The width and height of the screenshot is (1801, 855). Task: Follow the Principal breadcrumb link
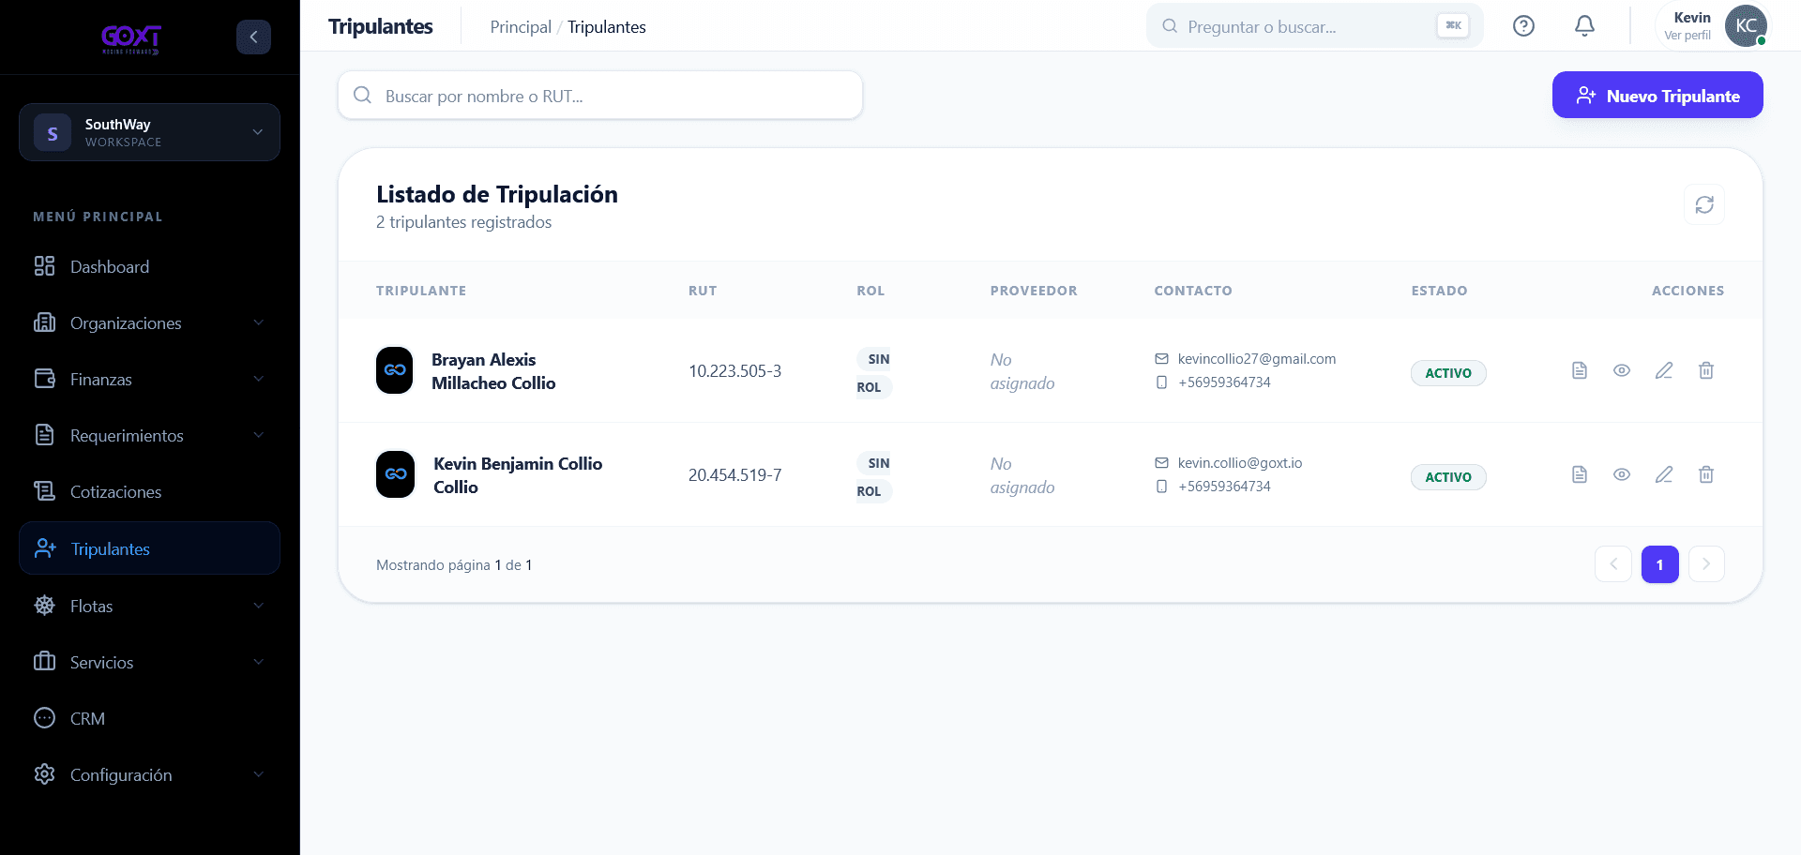pyautogui.click(x=521, y=27)
